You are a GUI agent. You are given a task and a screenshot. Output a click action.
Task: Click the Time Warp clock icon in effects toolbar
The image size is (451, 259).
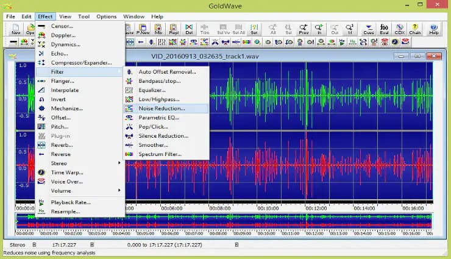(395, 42)
